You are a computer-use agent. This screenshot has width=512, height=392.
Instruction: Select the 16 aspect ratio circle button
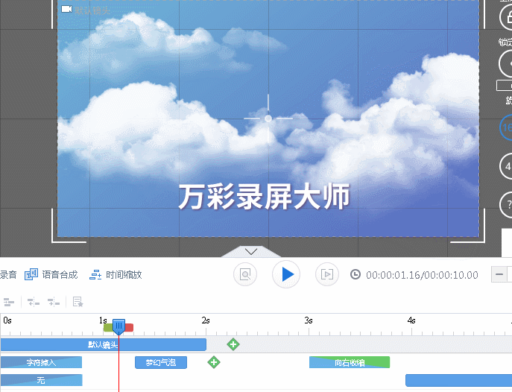click(x=507, y=127)
